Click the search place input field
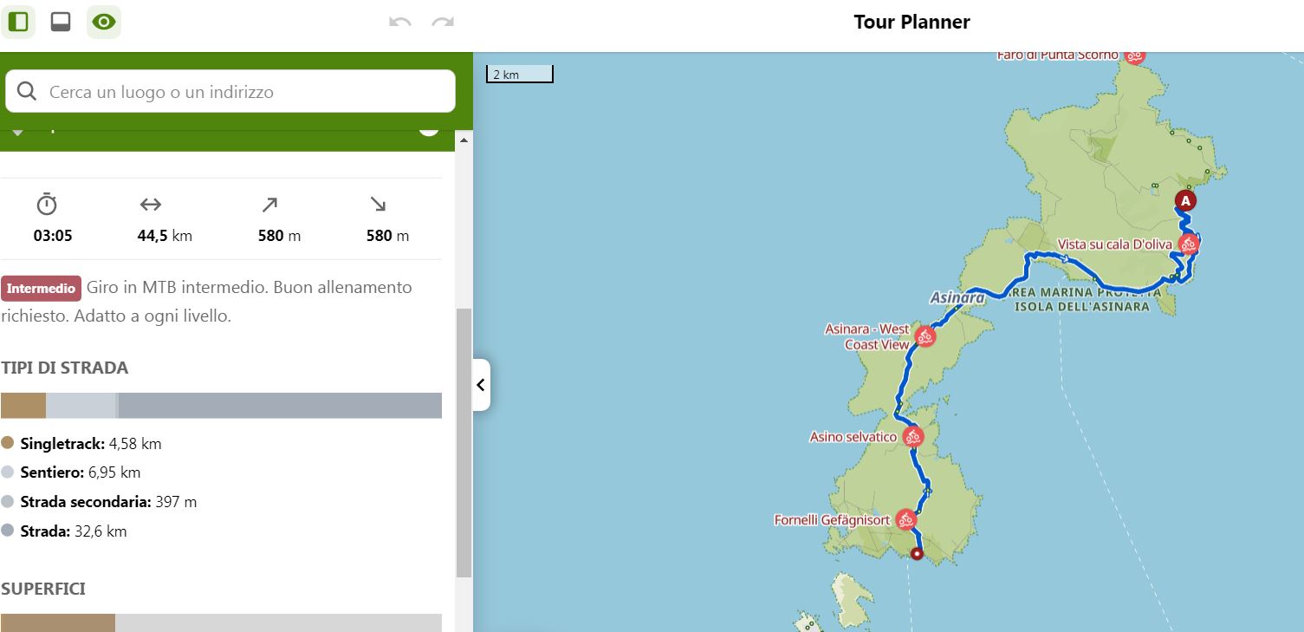Screen dimensions: 1304x632 pyautogui.click(x=230, y=91)
